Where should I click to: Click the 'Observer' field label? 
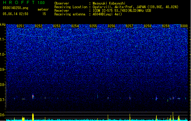[62, 3]
